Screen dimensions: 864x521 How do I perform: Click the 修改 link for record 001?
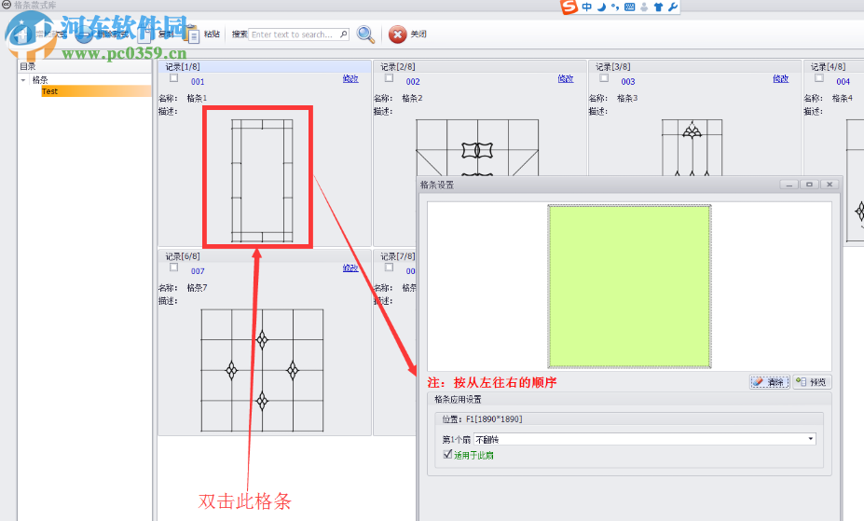(x=350, y=78)
